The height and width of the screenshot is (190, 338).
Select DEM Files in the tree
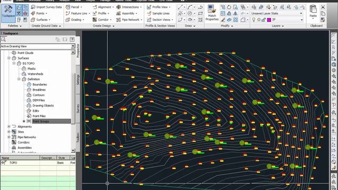click(39, 100)
